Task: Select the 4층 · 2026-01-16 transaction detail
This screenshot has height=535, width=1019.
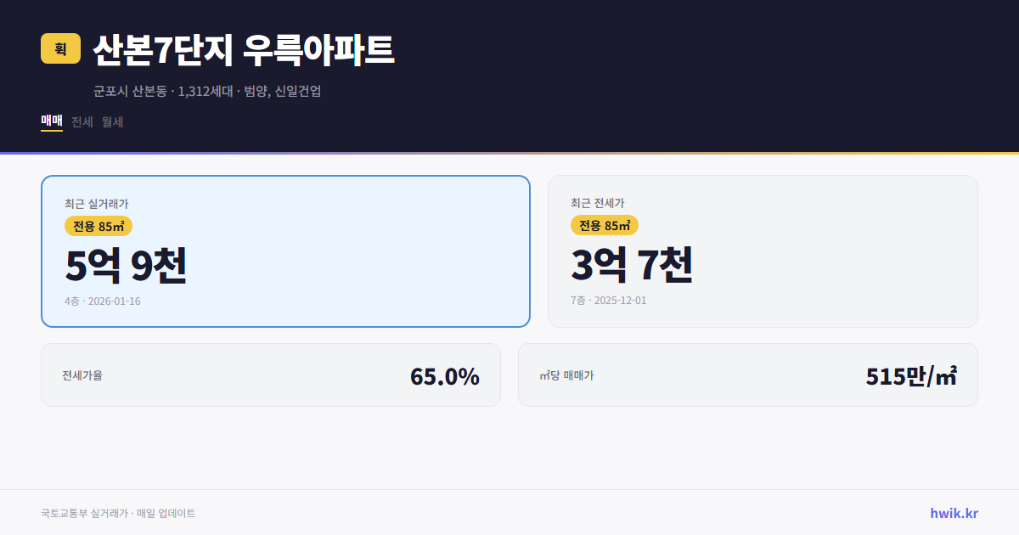Action: tap(103, 301)
